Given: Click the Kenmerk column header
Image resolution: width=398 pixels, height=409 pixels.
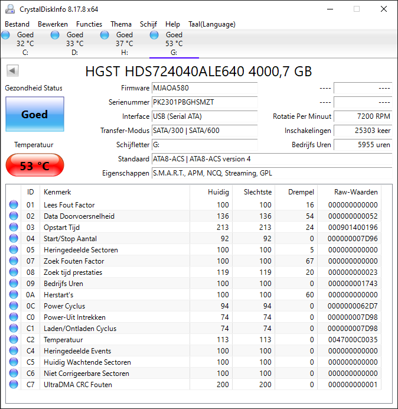Looking at the screenshot, I should (x=115, y=192).
